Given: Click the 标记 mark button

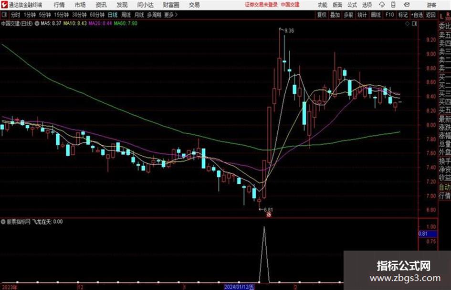Looking at the screenshot, I should [403, 15].
